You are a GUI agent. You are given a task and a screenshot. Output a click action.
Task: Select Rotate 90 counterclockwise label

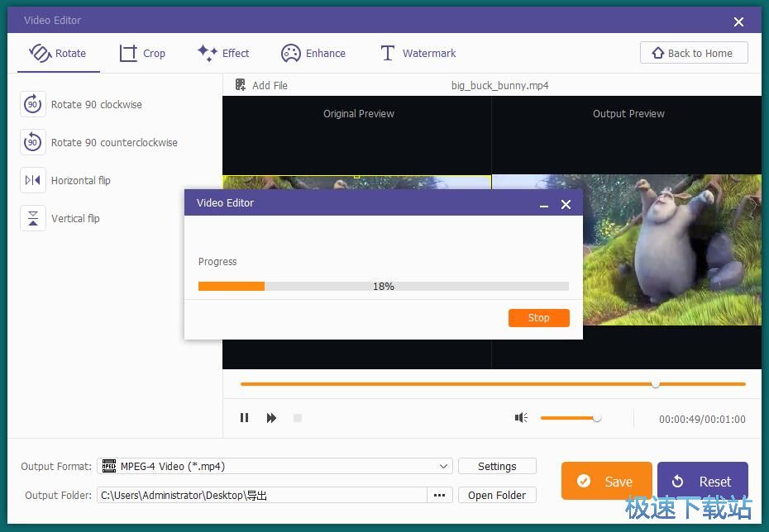[114, 143]
